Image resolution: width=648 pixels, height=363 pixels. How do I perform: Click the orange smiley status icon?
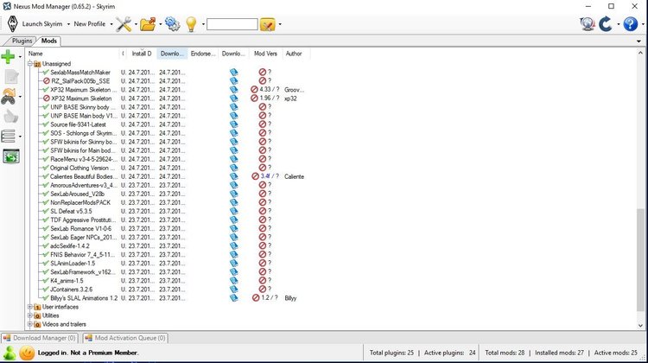(x=27, y=353)
